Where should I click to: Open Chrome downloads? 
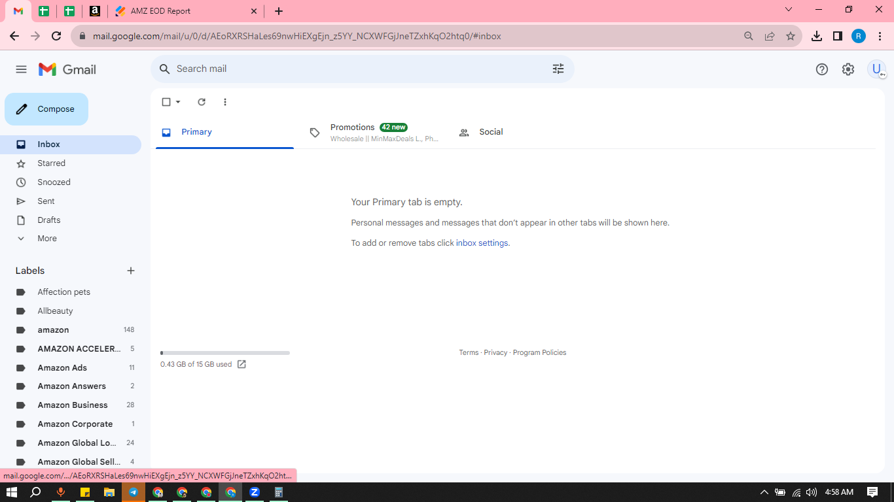point(817,36)
